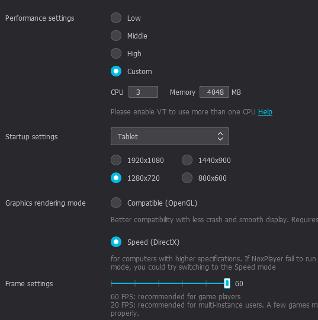Click the Memory MB input field

[214, 92]
